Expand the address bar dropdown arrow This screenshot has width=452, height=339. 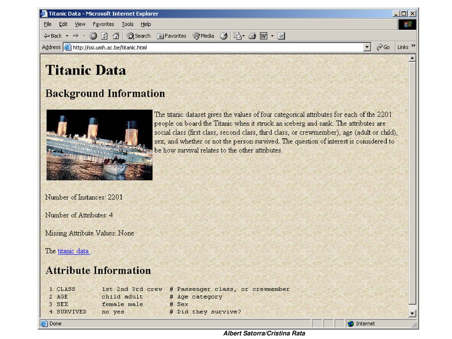click(367, 47)
